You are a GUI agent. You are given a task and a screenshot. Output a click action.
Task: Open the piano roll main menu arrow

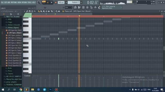point(24,11)
